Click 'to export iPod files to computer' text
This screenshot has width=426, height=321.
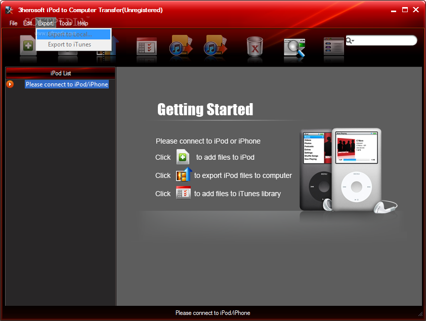coord(243,175)
